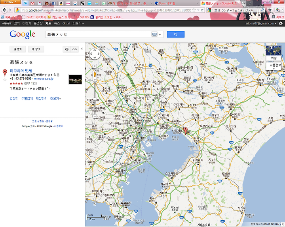The height and width of the screenshot is (227, 285).
Task: Click the Maps search input field
Action: point(98,34)
